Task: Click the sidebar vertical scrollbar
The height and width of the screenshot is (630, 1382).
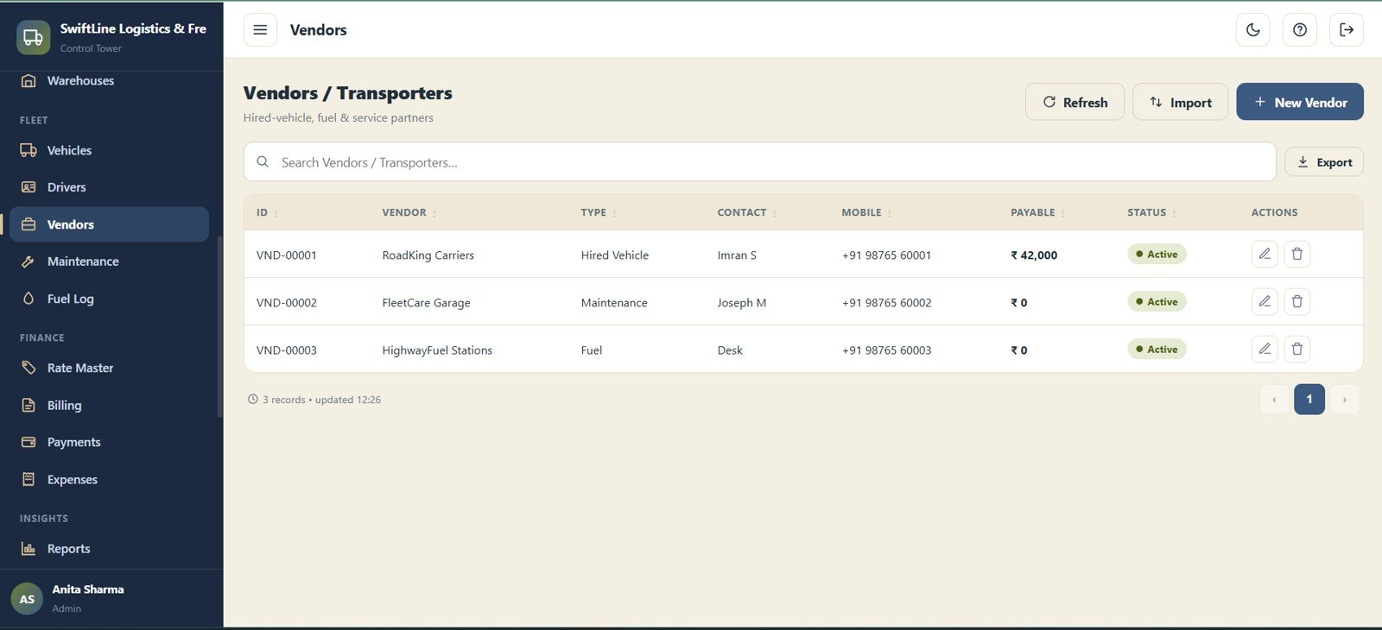Action: [220, 326]
